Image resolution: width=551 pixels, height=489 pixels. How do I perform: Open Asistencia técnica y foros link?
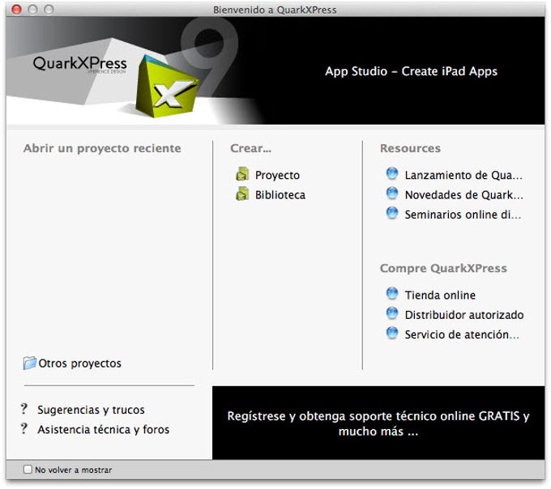coord(104,429)
